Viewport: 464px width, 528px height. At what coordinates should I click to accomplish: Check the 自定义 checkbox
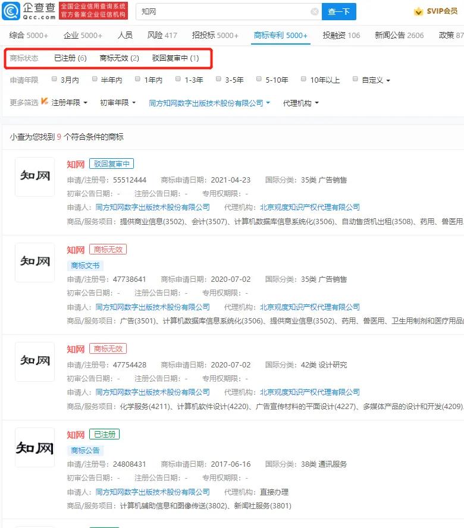[x=355, y=79]
